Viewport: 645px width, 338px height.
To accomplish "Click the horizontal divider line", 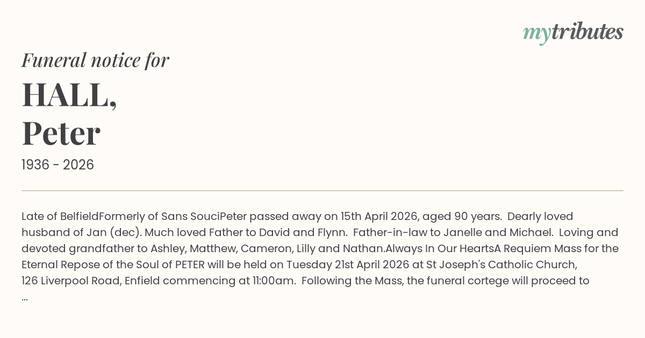I will (x=322, y=190).
